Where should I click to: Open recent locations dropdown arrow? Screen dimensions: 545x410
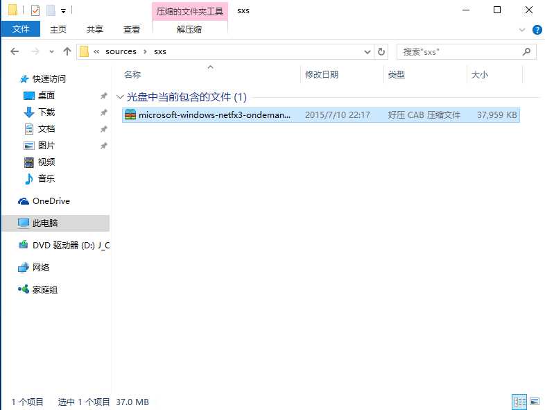point(52,52)
